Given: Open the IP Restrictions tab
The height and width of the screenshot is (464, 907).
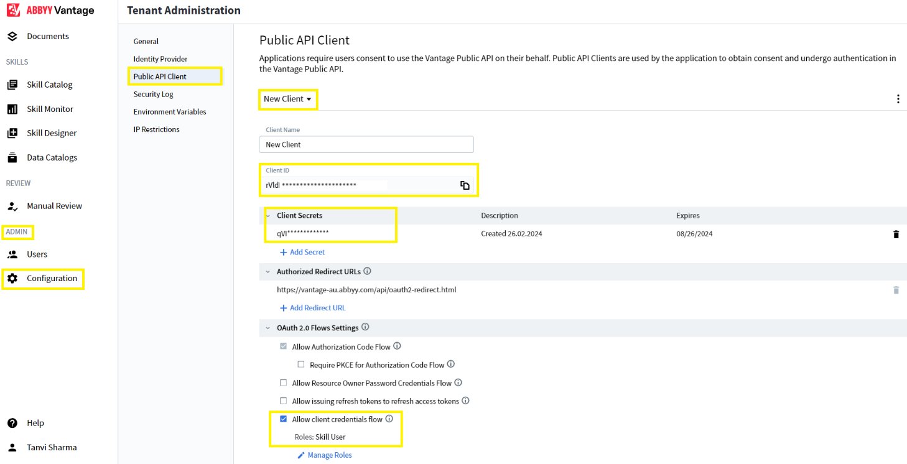Looking at the screenshot, I should coord(157,129).
